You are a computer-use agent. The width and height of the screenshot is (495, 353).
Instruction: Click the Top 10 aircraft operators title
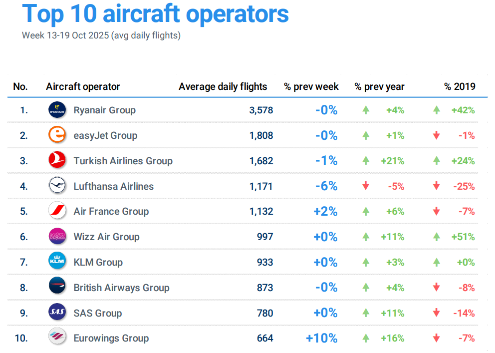pyautogui.click(x=155, y=13)
